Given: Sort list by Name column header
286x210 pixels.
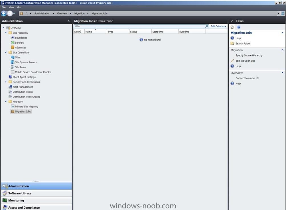Looking at the screenshot, I should pos(96,32).
